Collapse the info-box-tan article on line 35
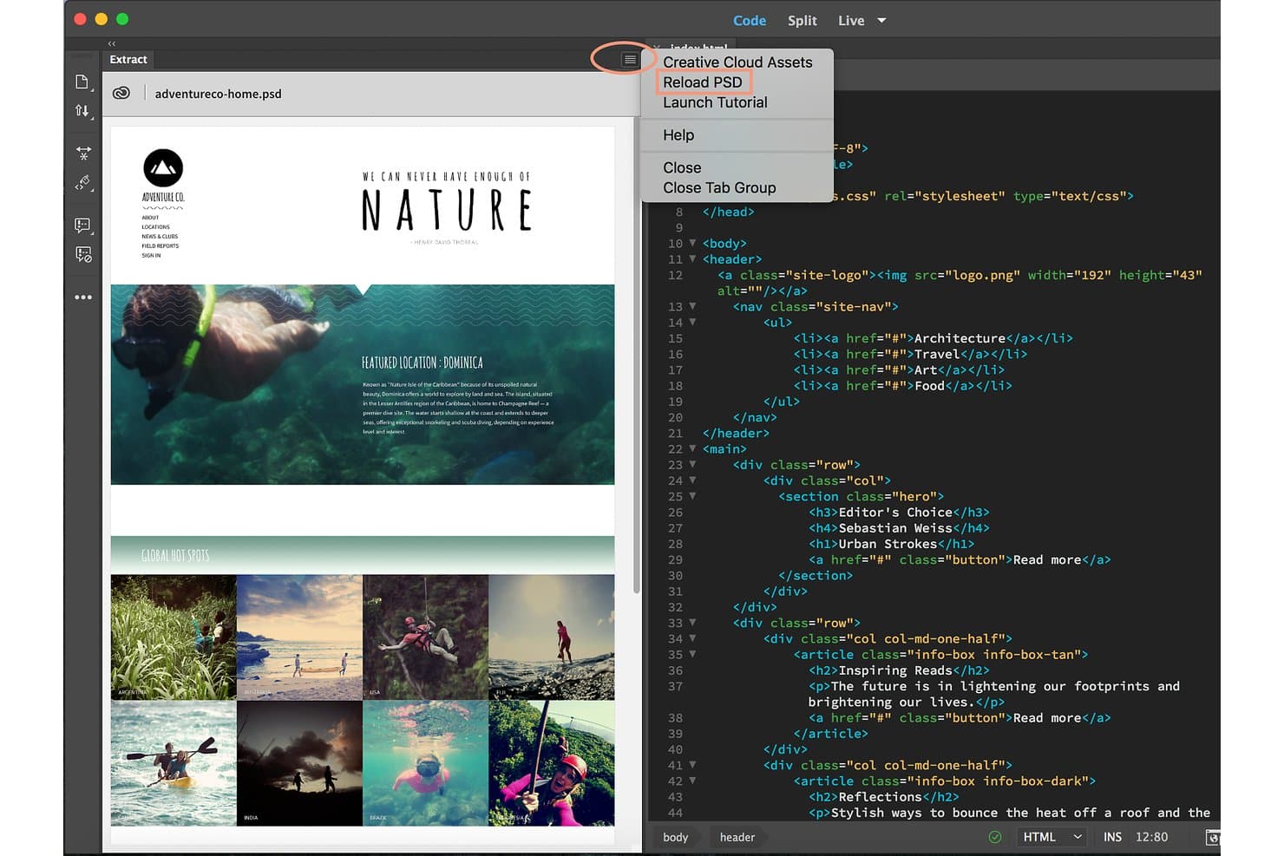The width and height of the screenshot is (1284, 856). pos(692,654)
